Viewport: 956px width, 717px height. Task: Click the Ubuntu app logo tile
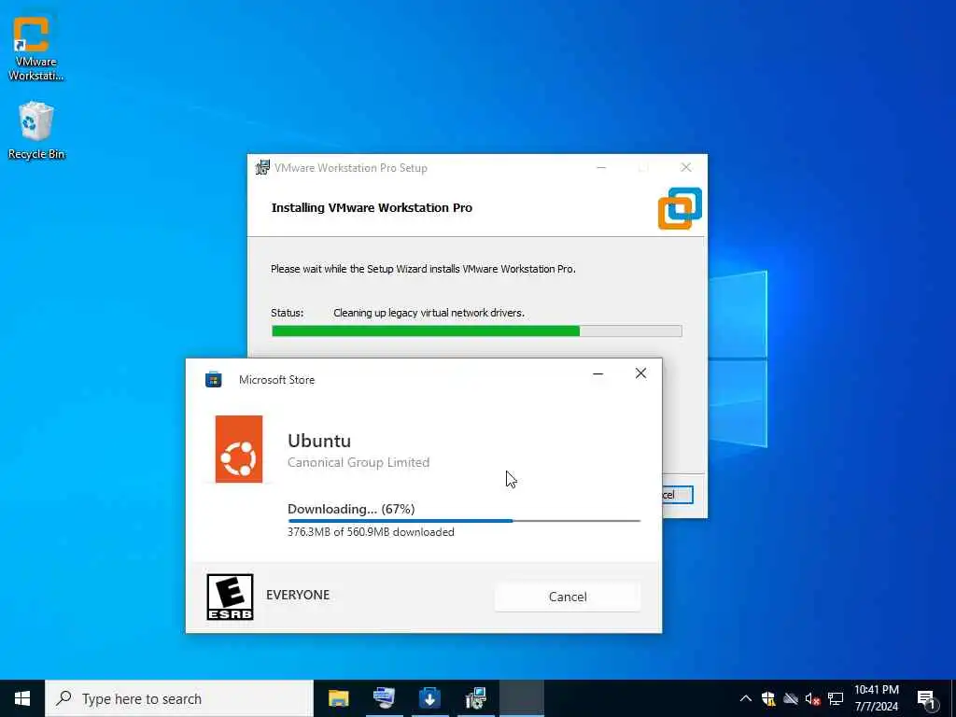pos(238,449)
